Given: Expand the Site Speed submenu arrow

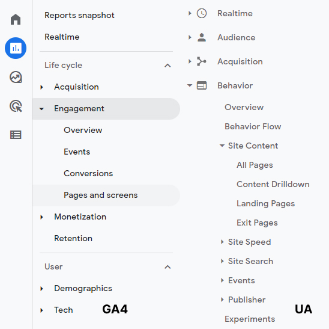Looking at the screenshot, I should [x=222, y=242].
